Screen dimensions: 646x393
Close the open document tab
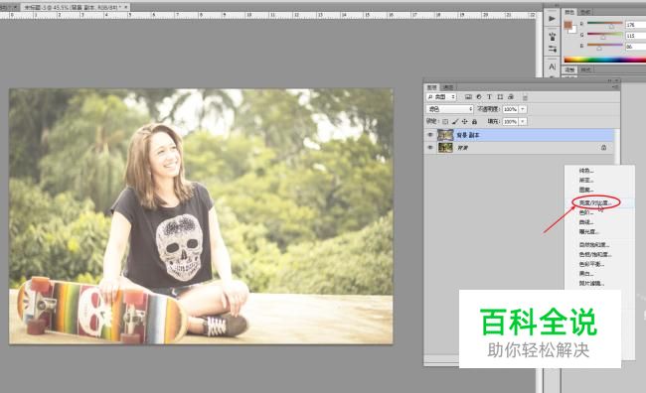pyautogui.click(x=126, y=7)
